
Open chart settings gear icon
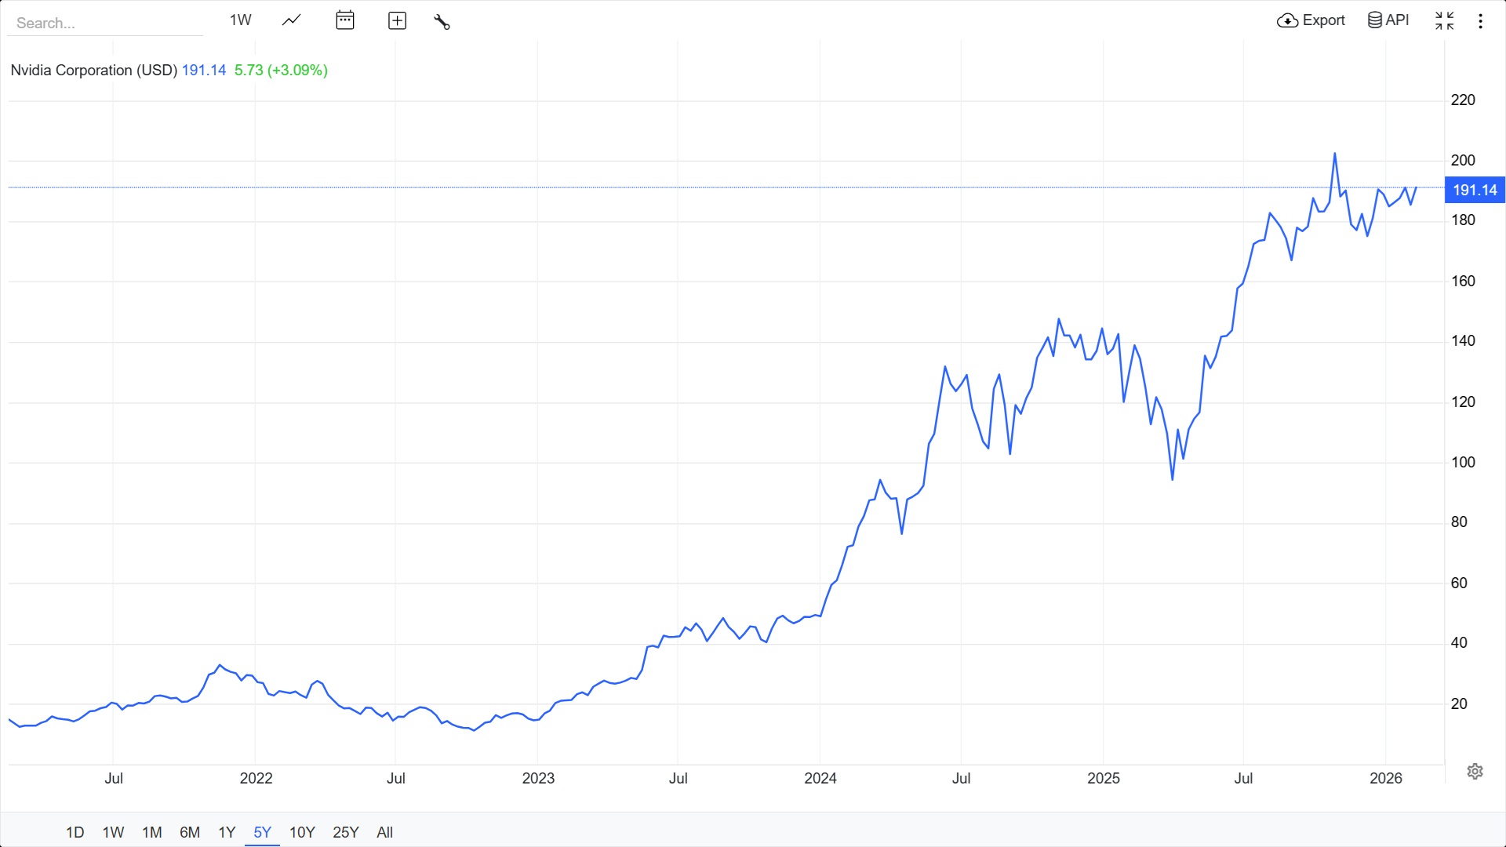[1475, 771]
